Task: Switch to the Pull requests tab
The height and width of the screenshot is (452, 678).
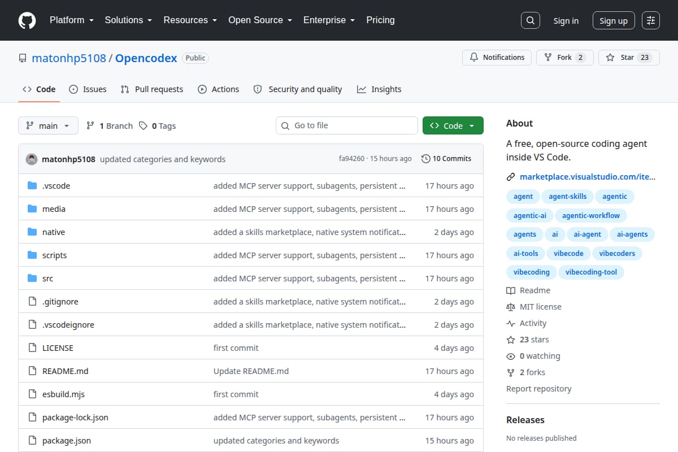Action: tap(152, 89)
